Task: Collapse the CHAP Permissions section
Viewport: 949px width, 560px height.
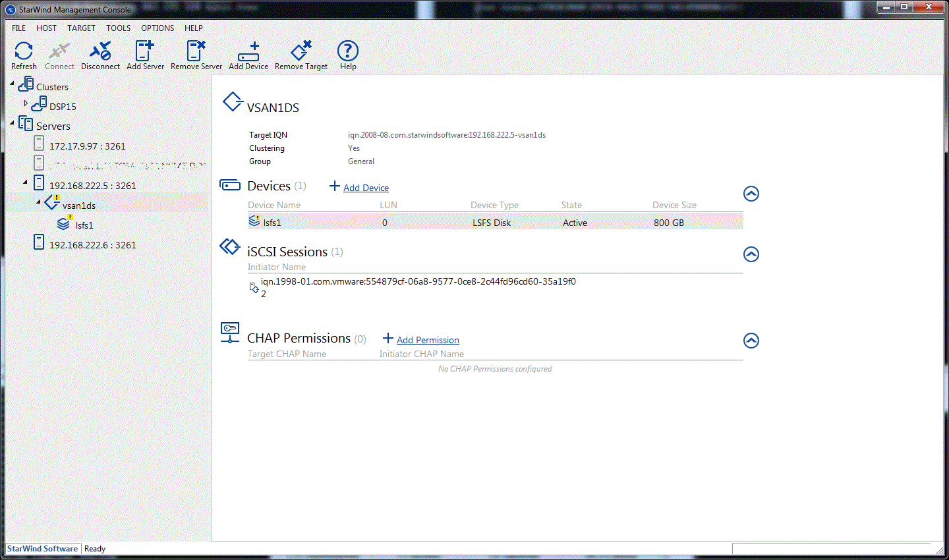Action: click(x=751, y=341)
